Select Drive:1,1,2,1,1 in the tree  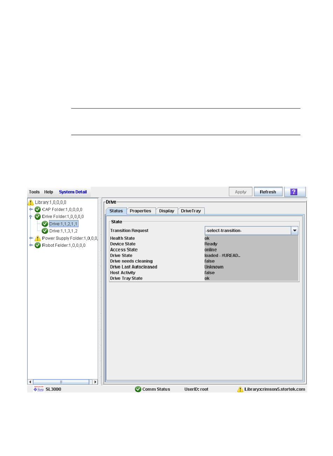pyautogui.click(x=63, y=224)
